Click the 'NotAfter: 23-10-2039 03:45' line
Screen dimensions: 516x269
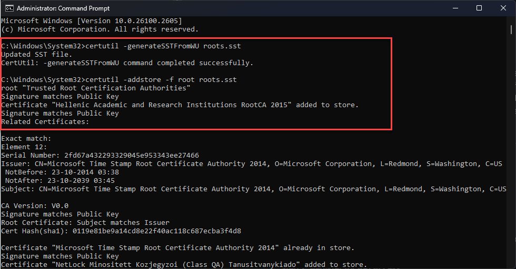[x=60, y=180]
